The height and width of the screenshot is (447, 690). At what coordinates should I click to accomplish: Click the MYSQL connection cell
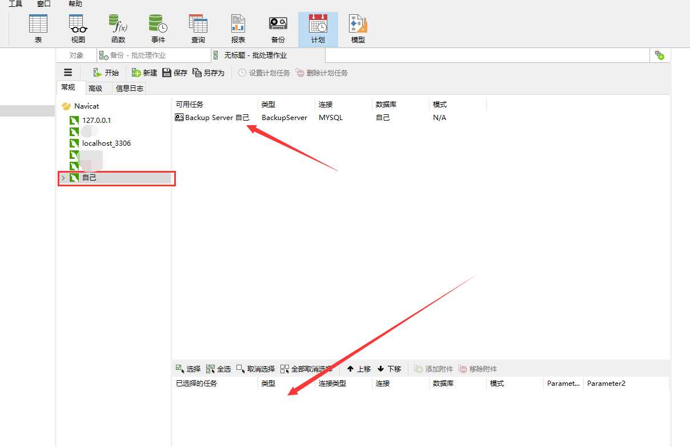point(331,117)
